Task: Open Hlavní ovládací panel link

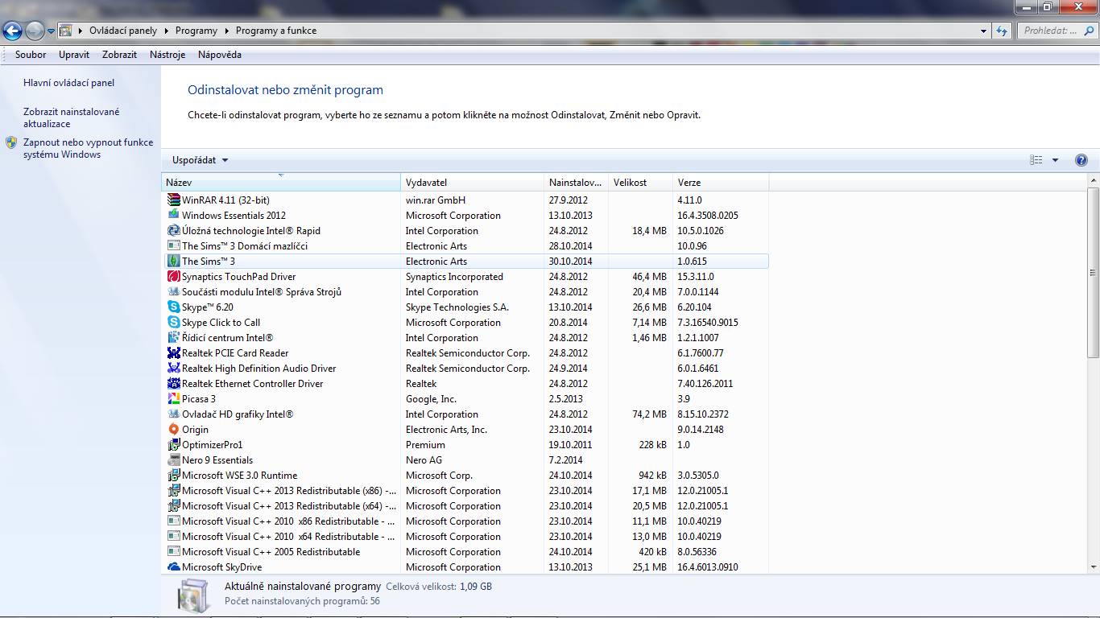Action: click(x=69, y=83)
